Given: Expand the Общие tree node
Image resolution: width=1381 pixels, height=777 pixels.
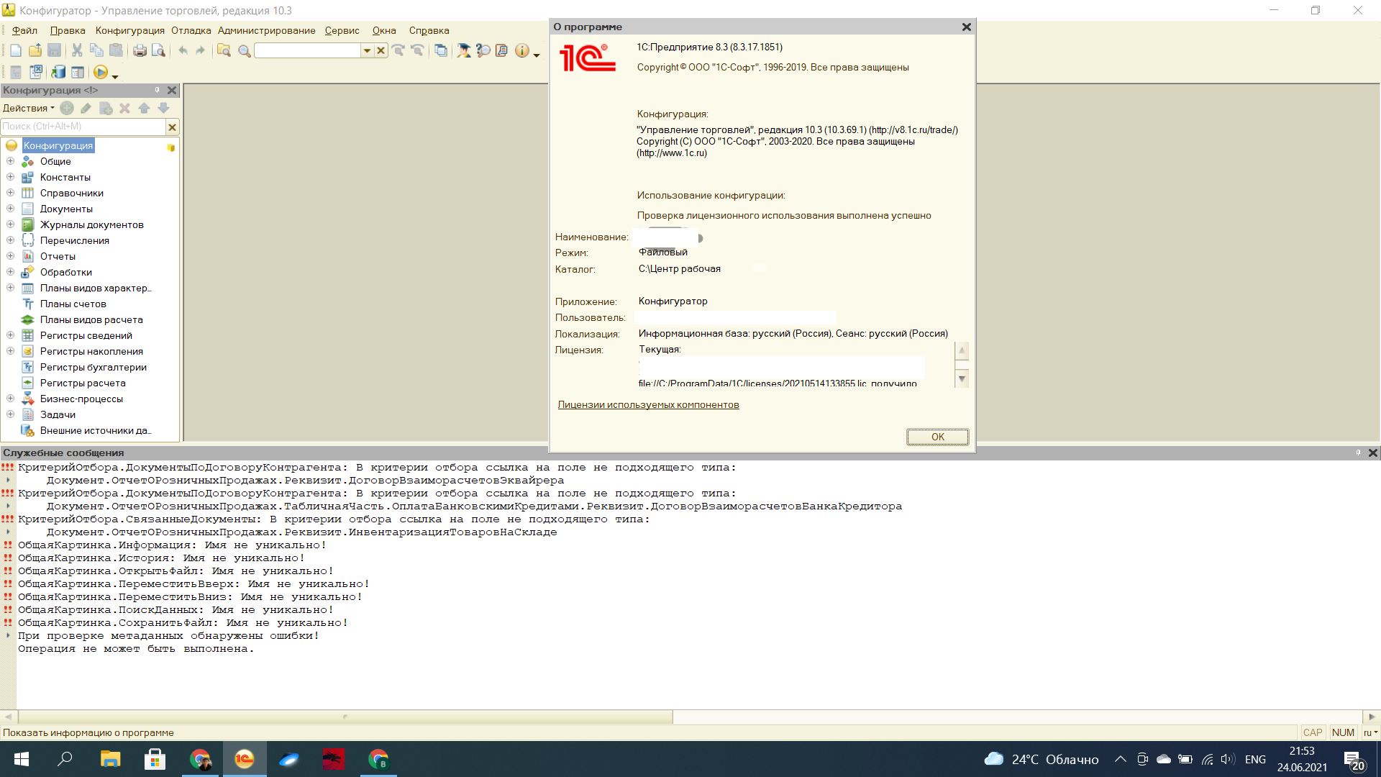Looking at the screenshot, I should click(x=10, y=161).
